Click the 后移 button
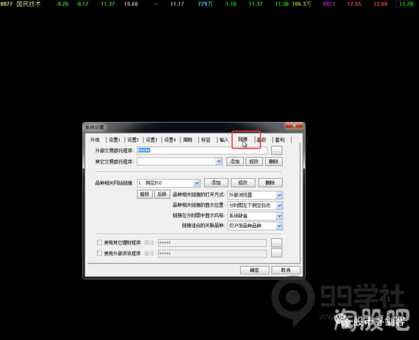The image size is (419, 340). pos(162,194)
